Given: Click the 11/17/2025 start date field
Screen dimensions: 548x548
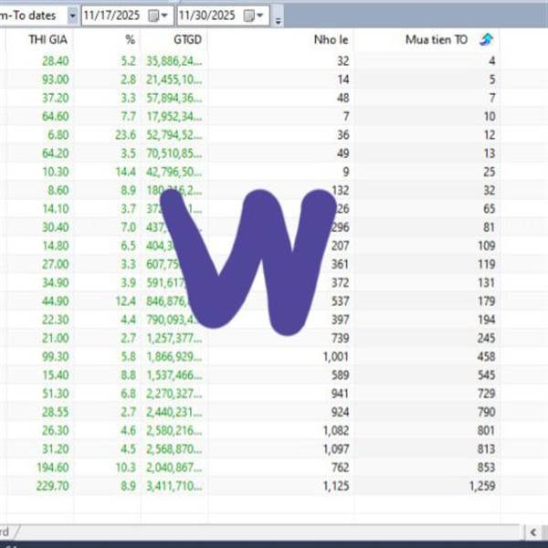Looking at the screenshot, I should tap(127, 16).
